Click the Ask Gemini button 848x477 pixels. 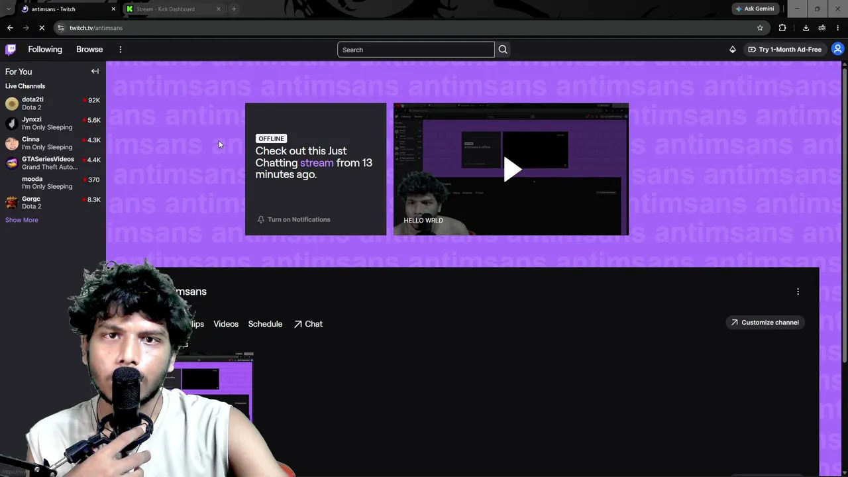click(x=755, y=9)
